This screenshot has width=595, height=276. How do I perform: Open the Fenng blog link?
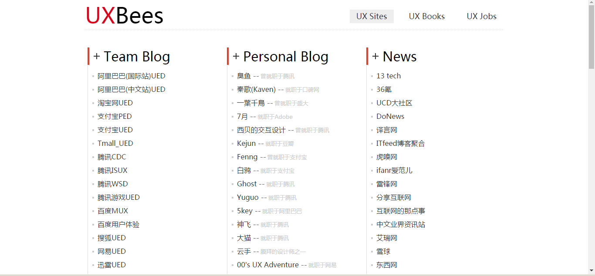[x=247, y=157]
